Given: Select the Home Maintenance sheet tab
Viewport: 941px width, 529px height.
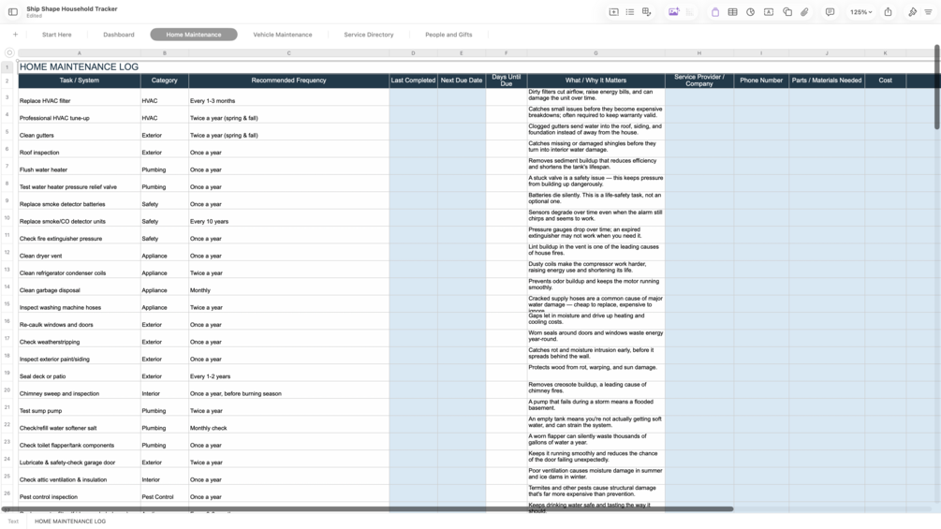Looking at the screenshot, I should click(x=194, y=35).
